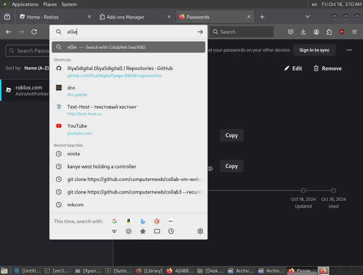The height and width of the screenshot is (275, 363).
Task: Open a new tab with plus button
Action: click(x=262, y=17)
